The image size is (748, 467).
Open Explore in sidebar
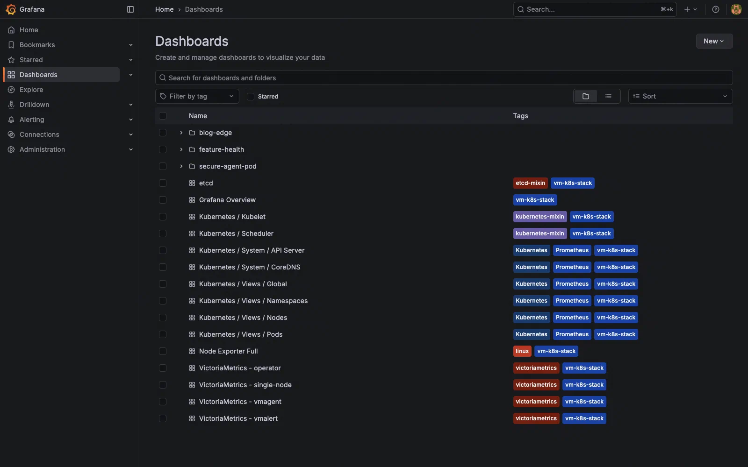coord(31,90)
